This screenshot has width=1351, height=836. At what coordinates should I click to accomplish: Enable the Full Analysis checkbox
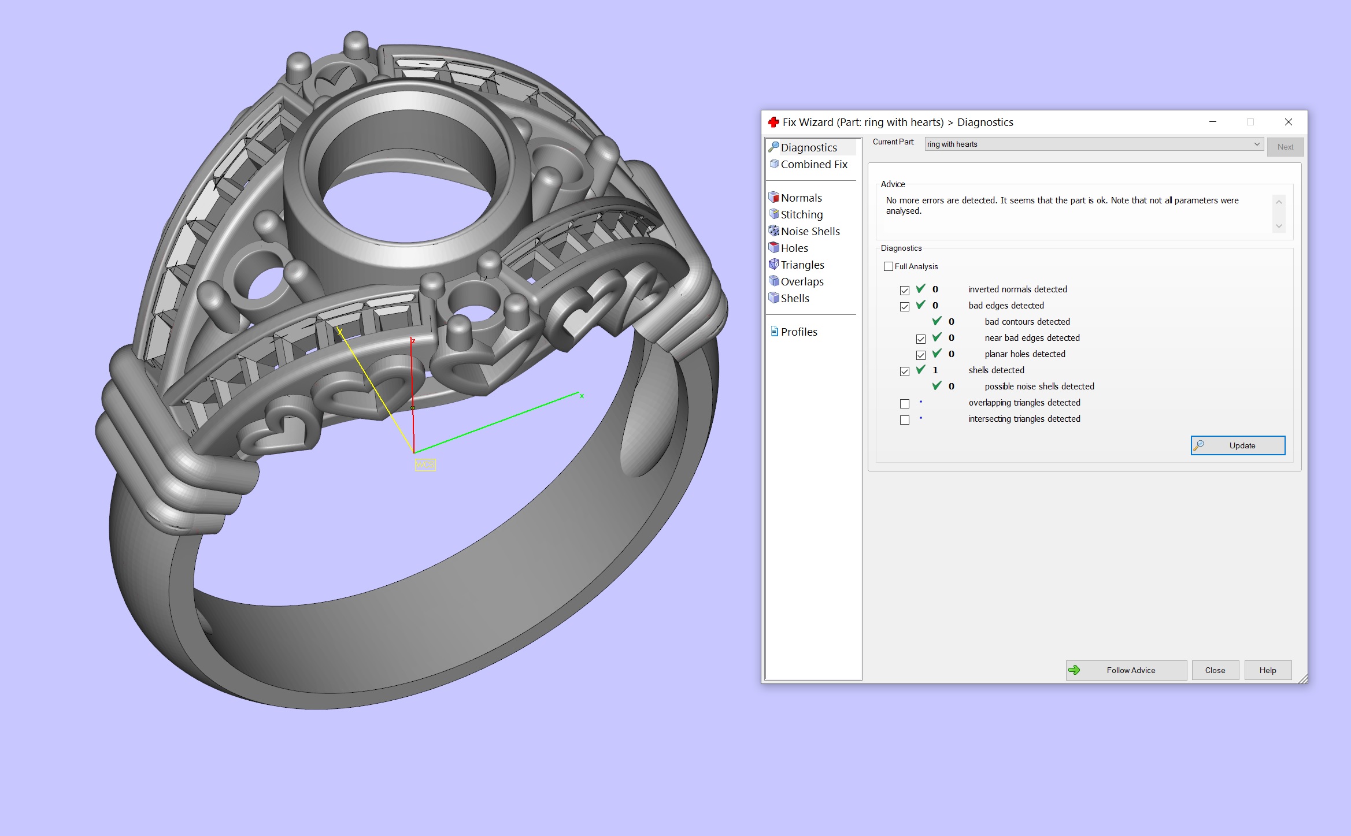point(889,266)
